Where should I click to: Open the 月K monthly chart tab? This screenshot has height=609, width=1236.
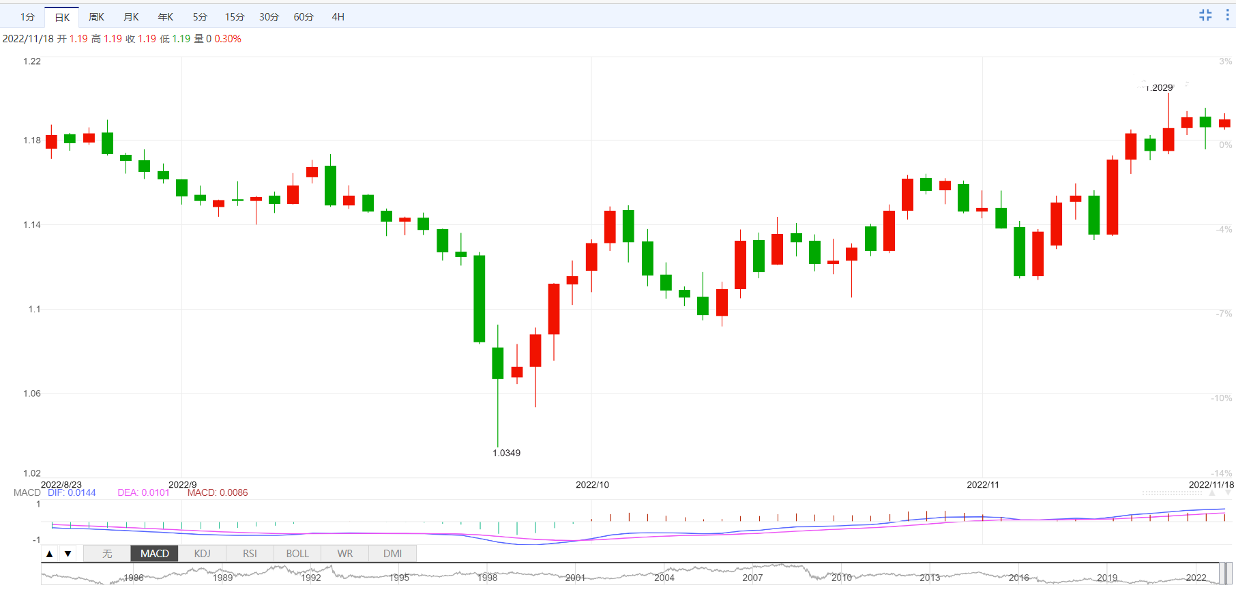tap(131, 17)
